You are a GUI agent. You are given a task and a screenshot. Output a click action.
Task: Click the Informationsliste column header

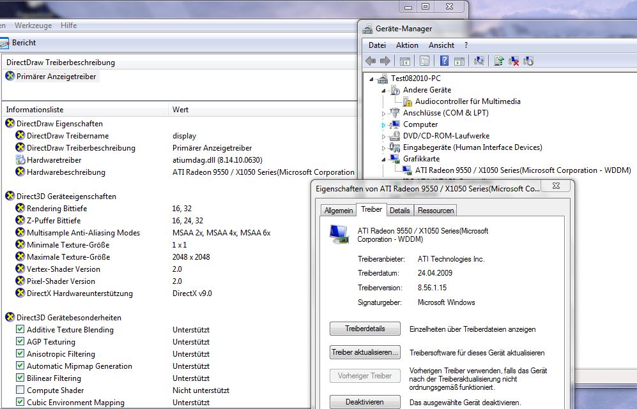(85, 110)
